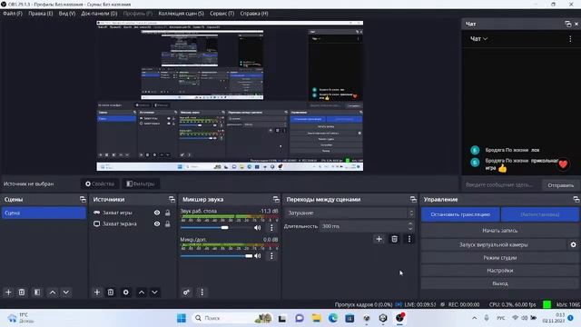Move scene up with arrow icon

53,292
